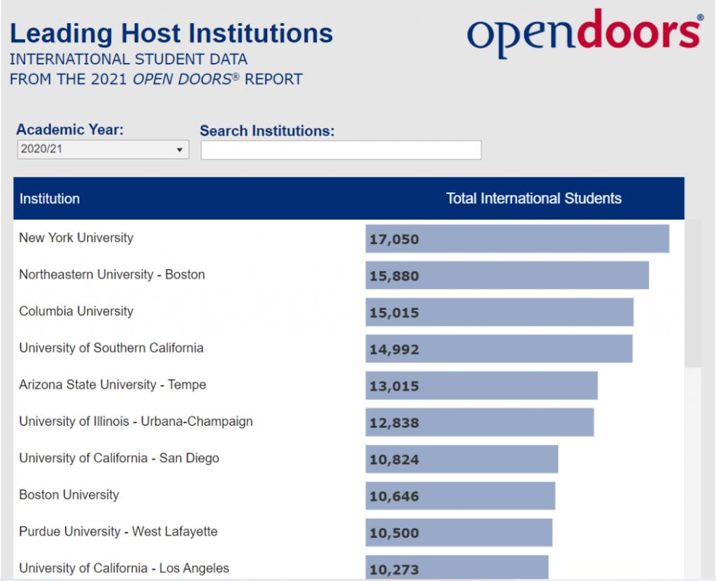The image size is (716, 581).
Task: Click the 10,824 bar for UC San Diego
Action: 461,459
